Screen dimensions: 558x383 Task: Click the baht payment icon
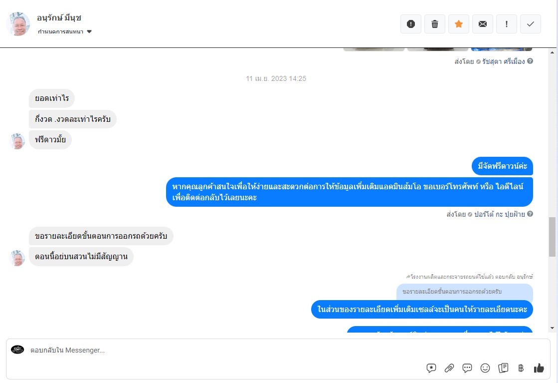pyautogui.click(x=521, y=368)
